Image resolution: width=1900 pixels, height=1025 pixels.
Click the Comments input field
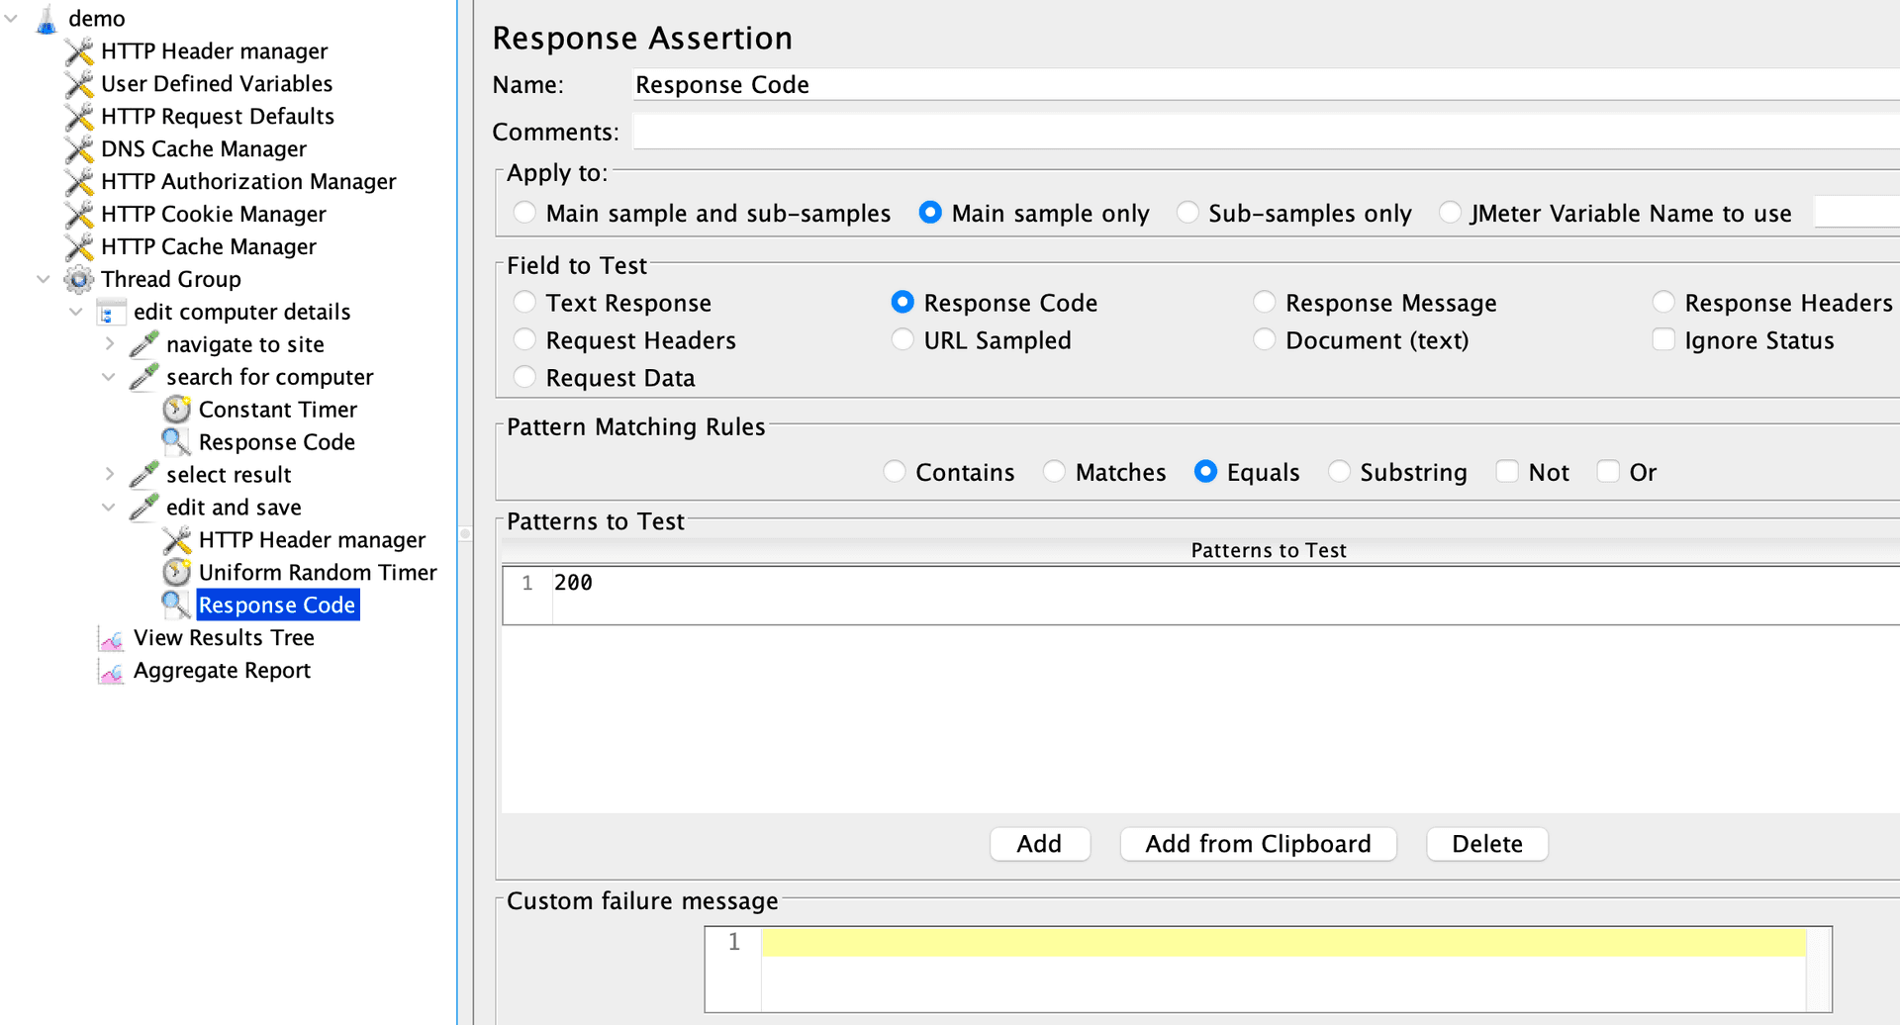1266,132
